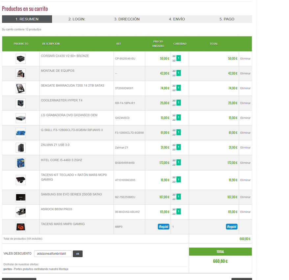
Task: Open the LG DVD burner thumbnail
Action: [x=21, y=118]
